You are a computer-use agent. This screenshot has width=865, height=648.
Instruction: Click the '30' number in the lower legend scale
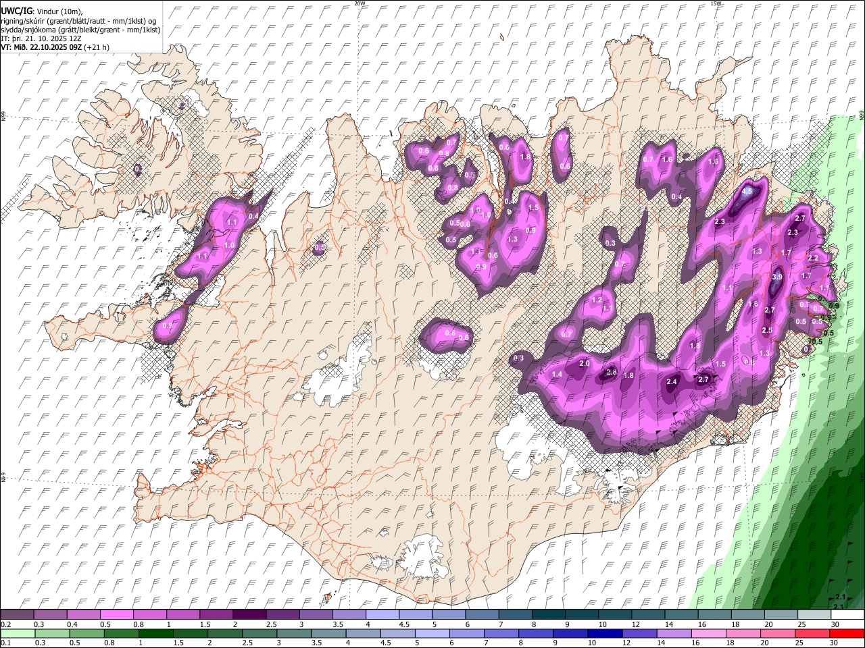point(834,643)
